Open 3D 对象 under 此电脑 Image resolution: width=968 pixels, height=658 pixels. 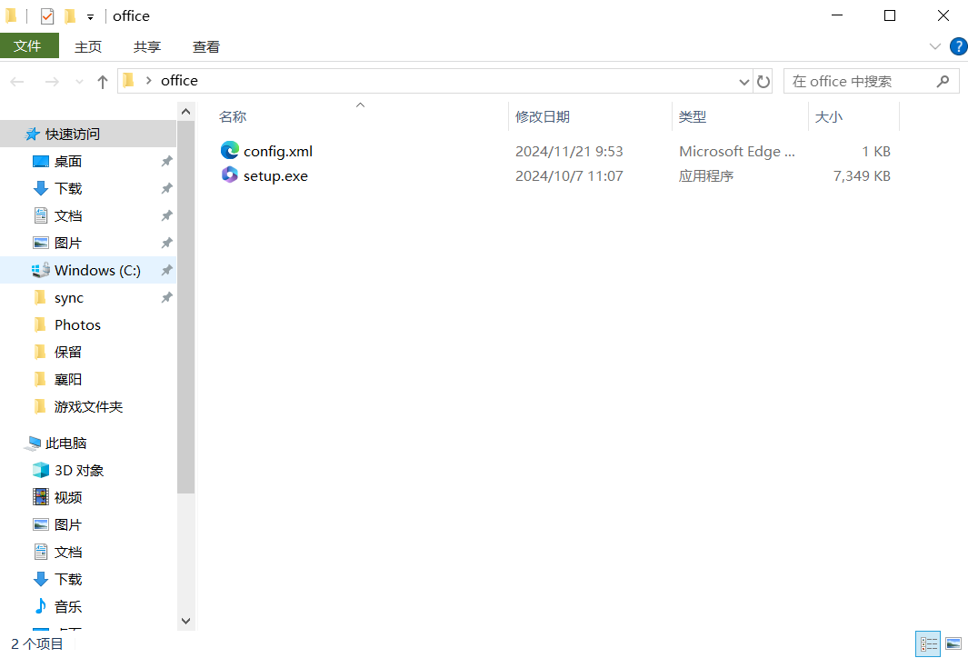coord(79,471)
